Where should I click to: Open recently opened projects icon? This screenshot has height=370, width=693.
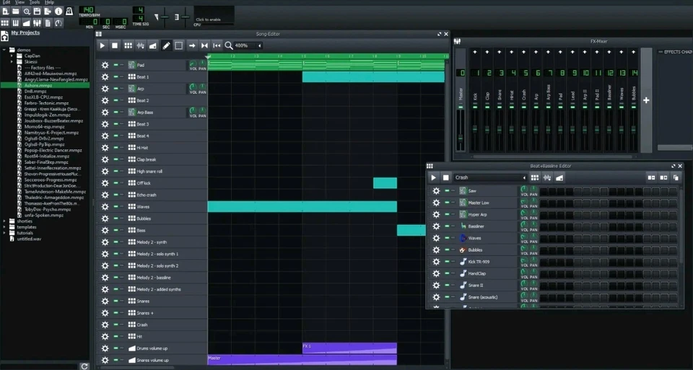27,11
